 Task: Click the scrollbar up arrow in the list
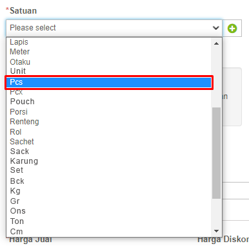tap(216, 43)
